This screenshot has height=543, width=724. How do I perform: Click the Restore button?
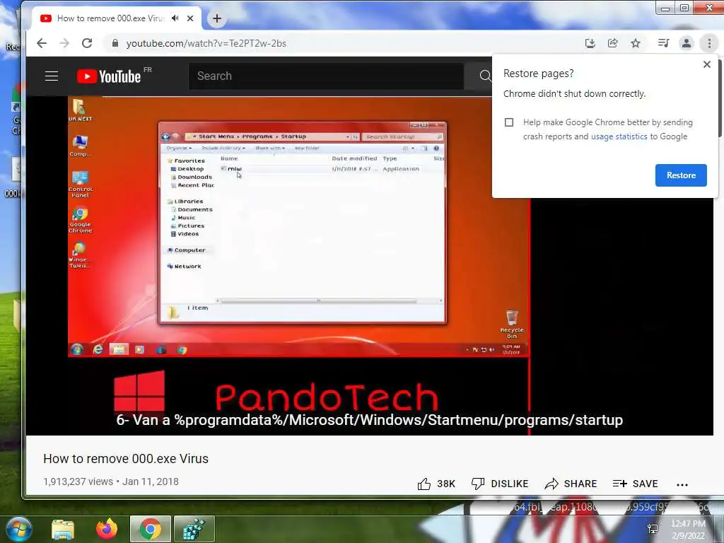(681, 175)
